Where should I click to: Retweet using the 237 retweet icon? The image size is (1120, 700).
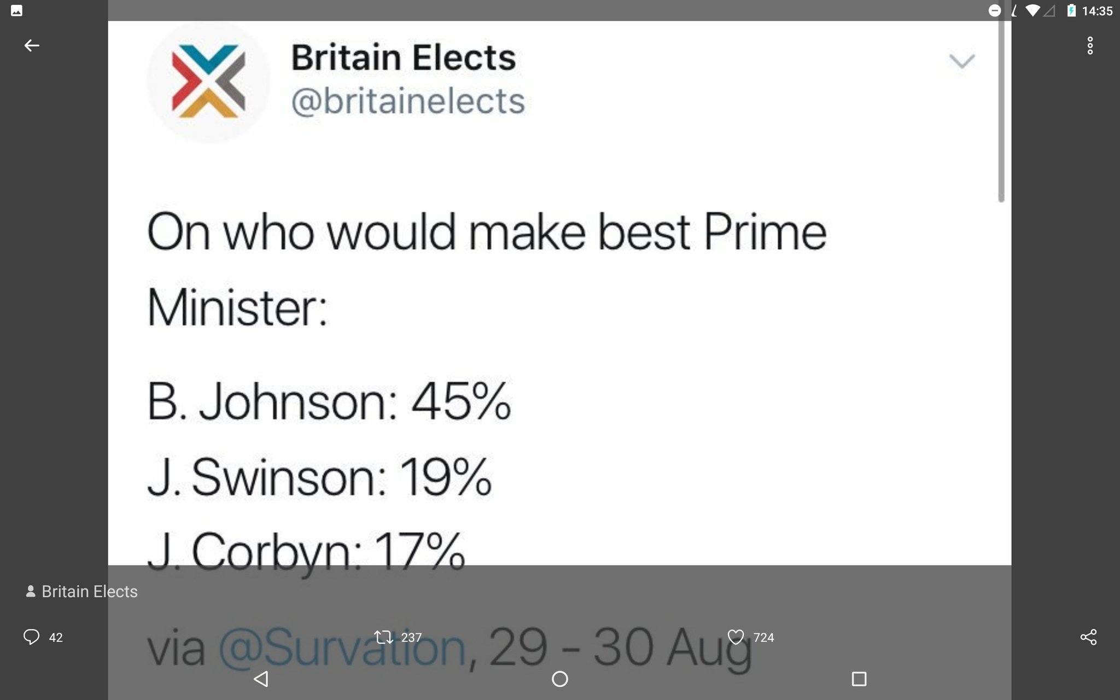(383, 637)
